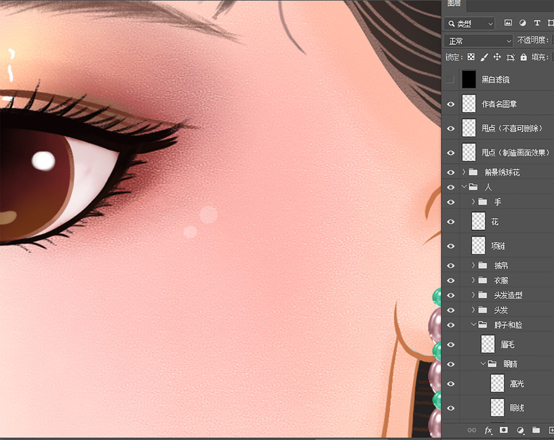554x440 pixels.
Task: Click the 不透明度 opacity label
Action: click(533, 40)
